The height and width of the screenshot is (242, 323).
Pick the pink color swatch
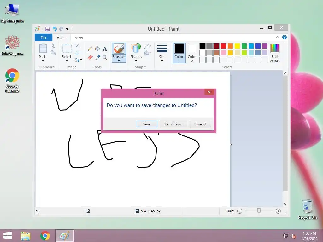pos(223,53)
